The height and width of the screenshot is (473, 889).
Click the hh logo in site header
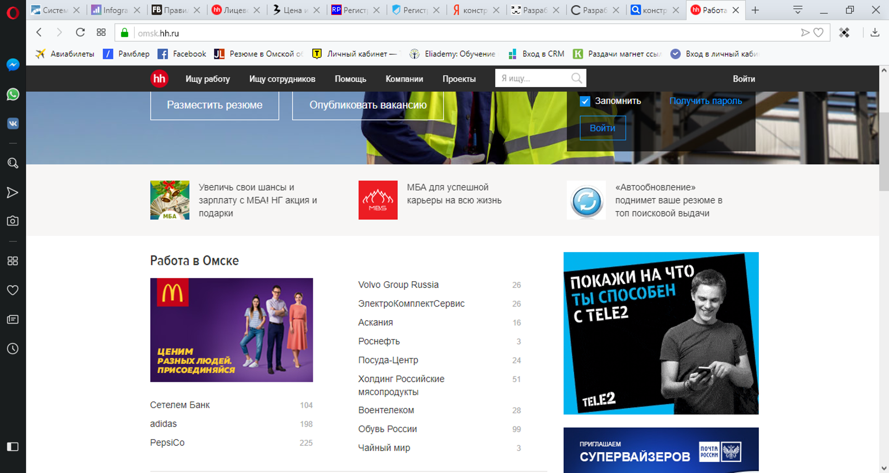(159, 79)
